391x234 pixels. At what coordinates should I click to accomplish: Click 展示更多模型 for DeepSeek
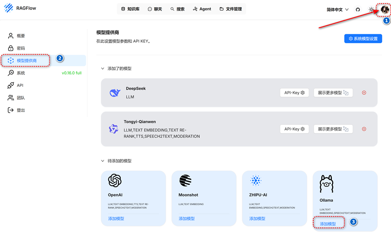(x=333, y=93)
